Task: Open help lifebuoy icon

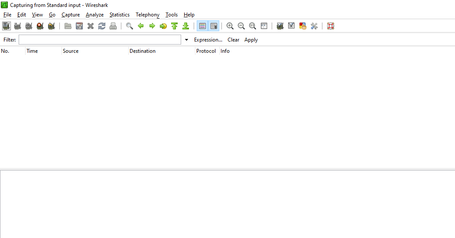Action: pyautogui.click(x=331, y=26)
